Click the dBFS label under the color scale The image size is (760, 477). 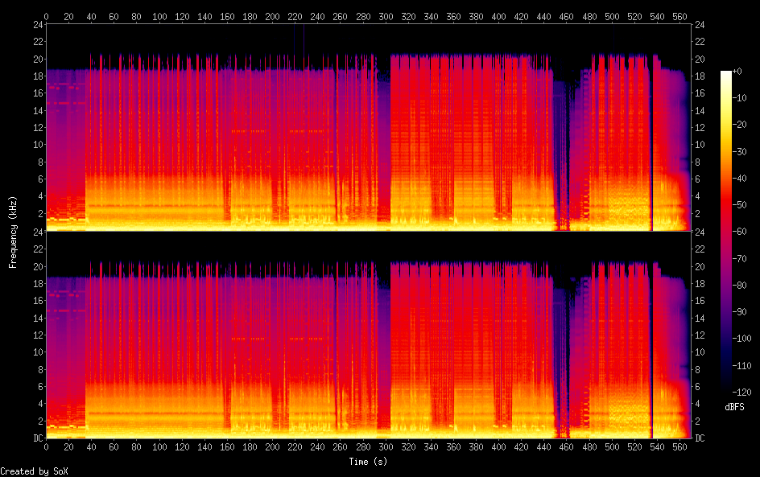(733, 408)
